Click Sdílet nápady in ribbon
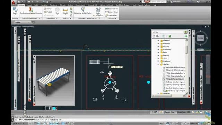 [x=111, y=15]
